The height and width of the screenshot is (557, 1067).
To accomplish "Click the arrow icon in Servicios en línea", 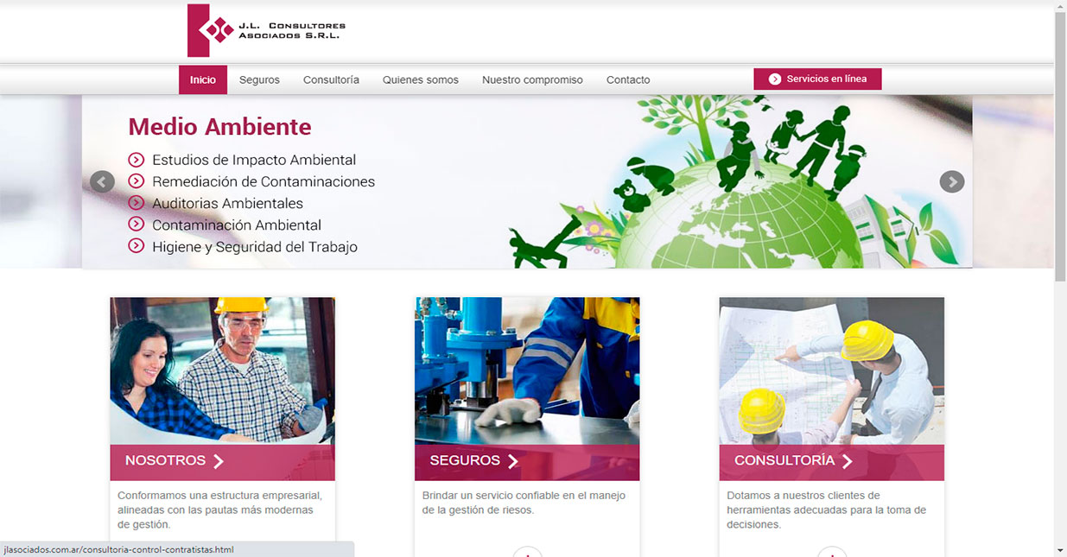I will (775, 79).
